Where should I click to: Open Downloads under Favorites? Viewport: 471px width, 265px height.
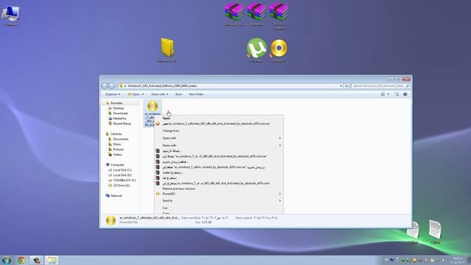121,113
